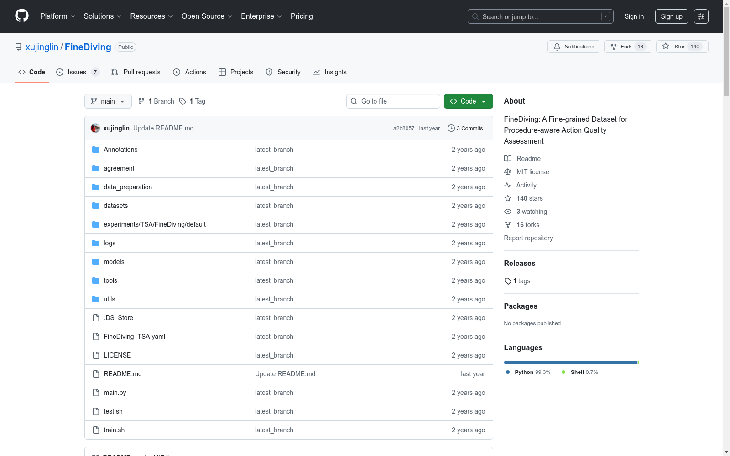Click the logs folder icon
730x456 pixels.
click(x=96, y=243)
